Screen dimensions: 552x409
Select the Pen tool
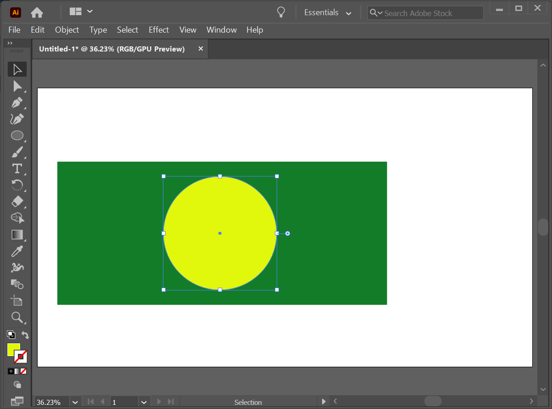tap(17, 102)
